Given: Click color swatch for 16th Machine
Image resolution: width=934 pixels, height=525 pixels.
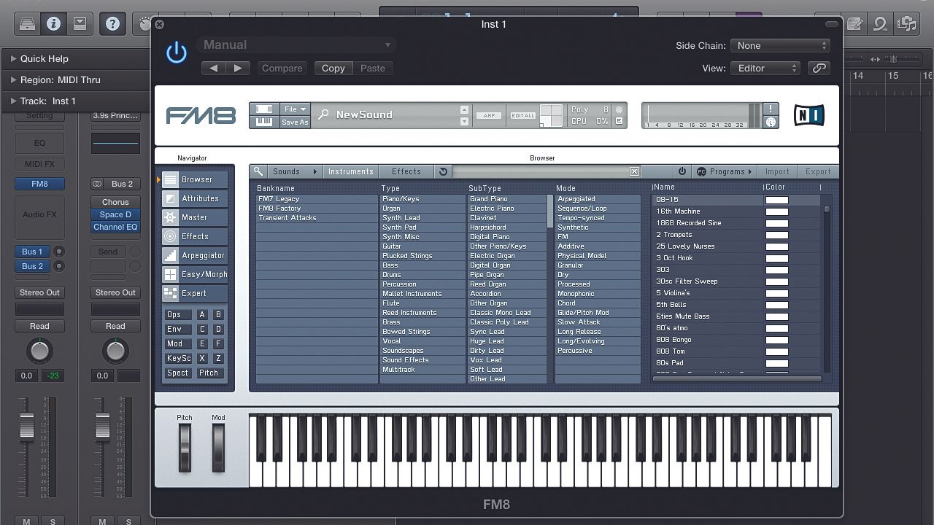Looking at the screenshot, I should pos(776,211).
